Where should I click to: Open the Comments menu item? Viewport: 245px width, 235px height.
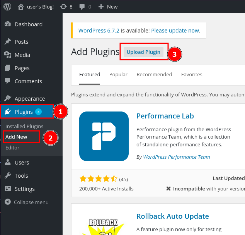(x=28, y=81)
